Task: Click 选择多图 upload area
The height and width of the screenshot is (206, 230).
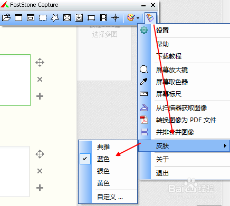Action: (104, 53)
